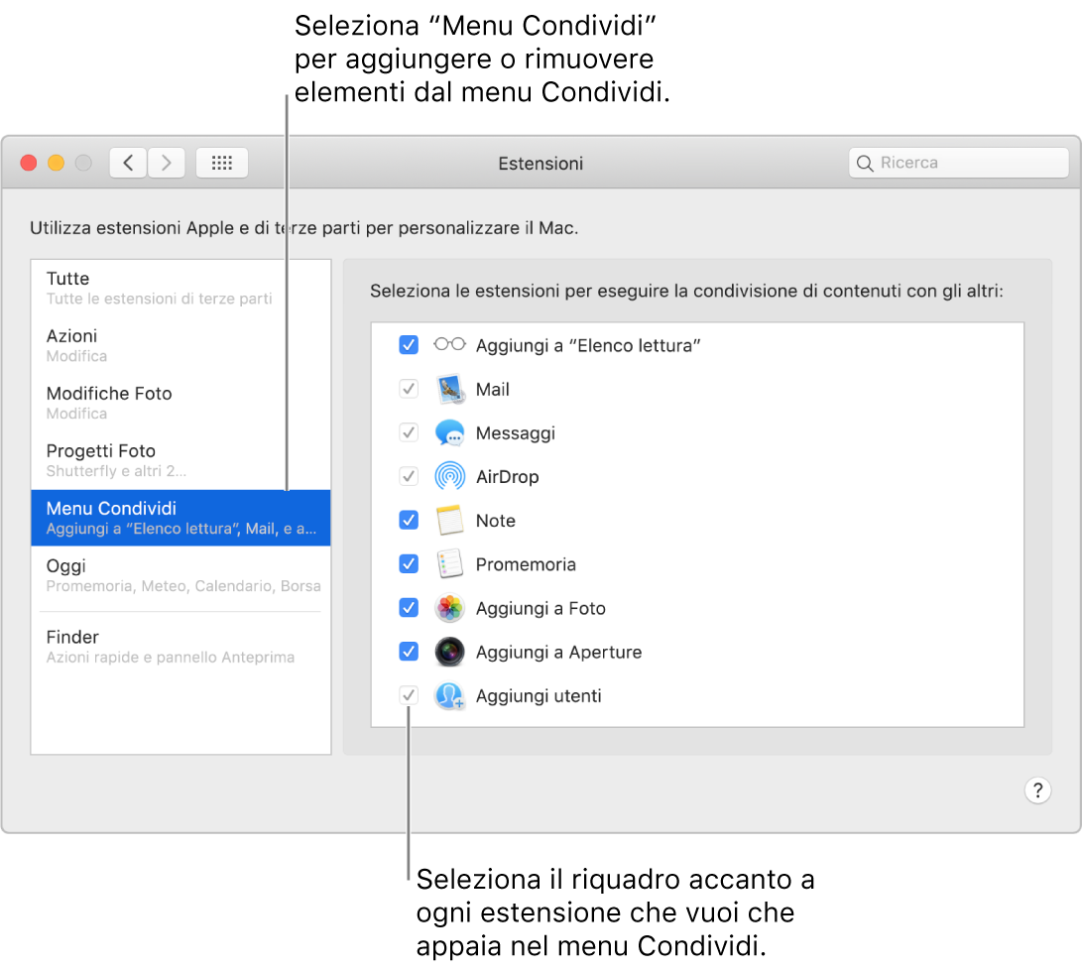Click the AirDrop rings icon
1082x971 pixels.
click(449, 477)
